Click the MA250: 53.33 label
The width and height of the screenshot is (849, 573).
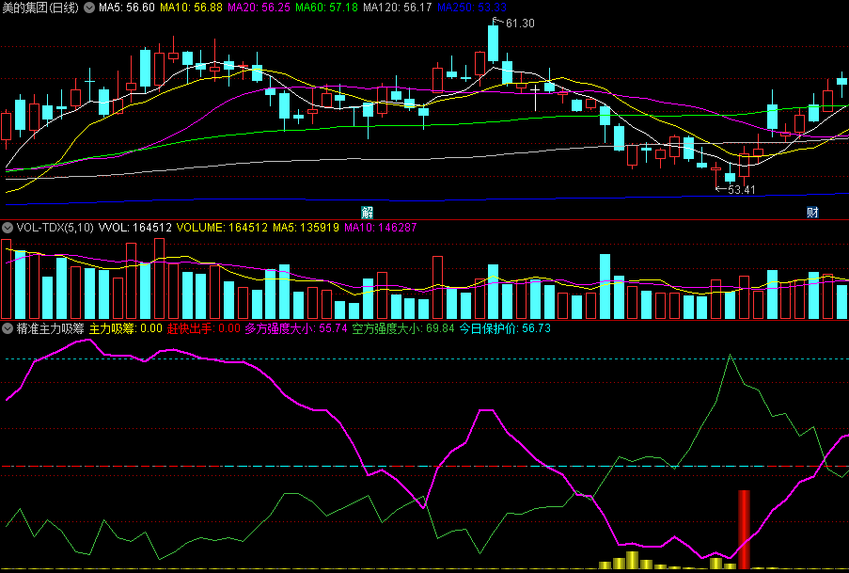(472, 8)
